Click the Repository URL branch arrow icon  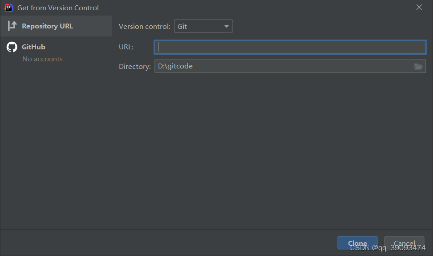(x=12, y=26)
